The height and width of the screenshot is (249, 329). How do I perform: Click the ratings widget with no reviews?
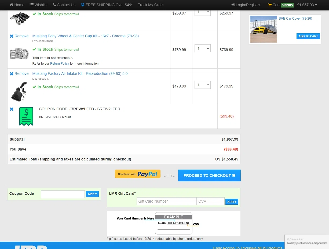(x=307, y=241)
